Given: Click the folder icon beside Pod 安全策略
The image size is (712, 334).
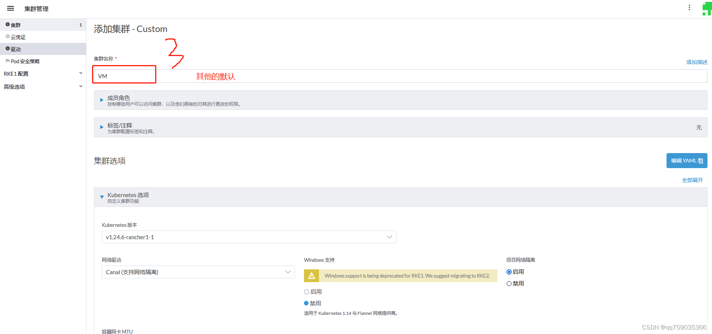Looking at the screenshot, I should point(8,61).
